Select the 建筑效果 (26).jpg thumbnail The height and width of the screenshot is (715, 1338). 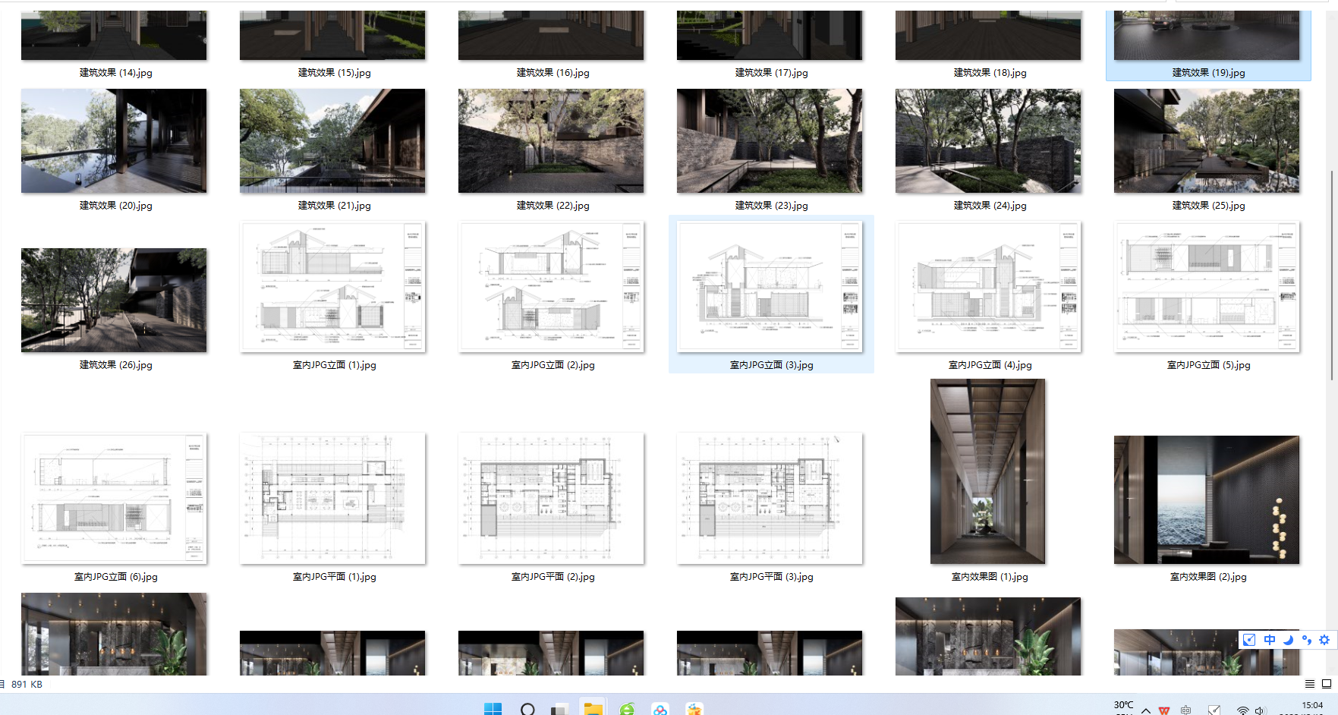tap(114, 300)
